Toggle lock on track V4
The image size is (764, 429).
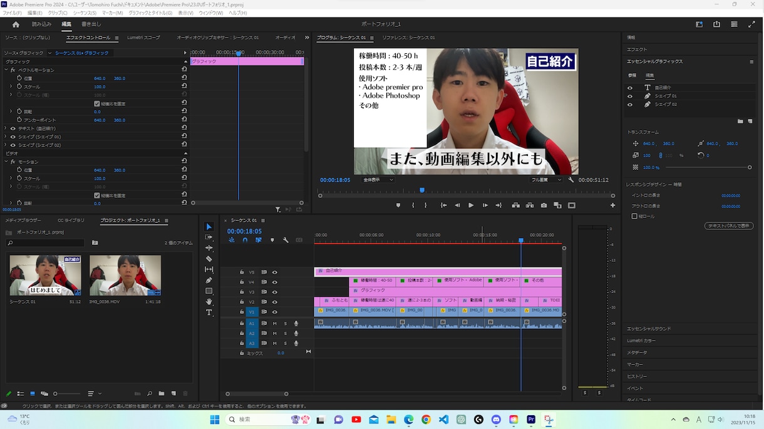[242, 282]
